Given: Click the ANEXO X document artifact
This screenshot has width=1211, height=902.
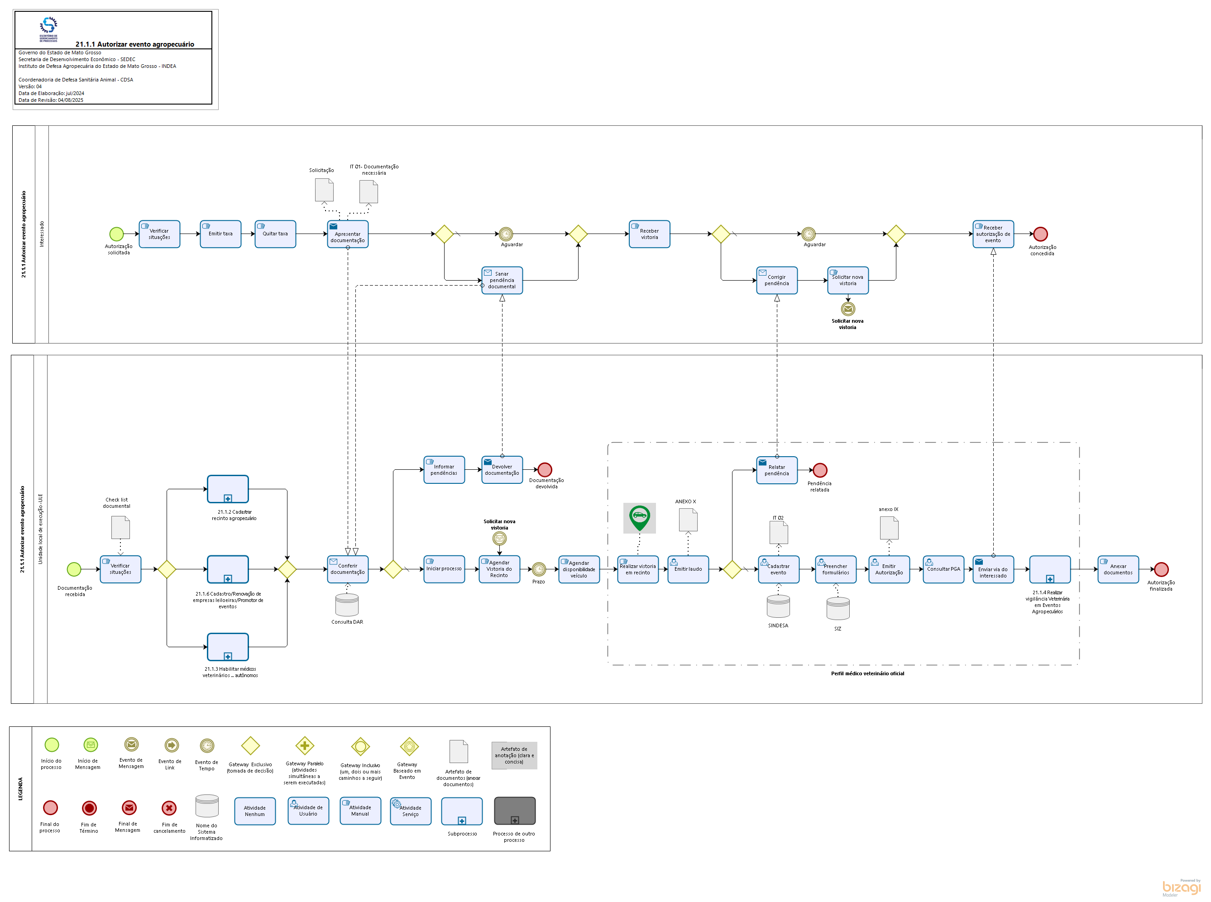Looking at the screenshot, I should pos(688,519).
